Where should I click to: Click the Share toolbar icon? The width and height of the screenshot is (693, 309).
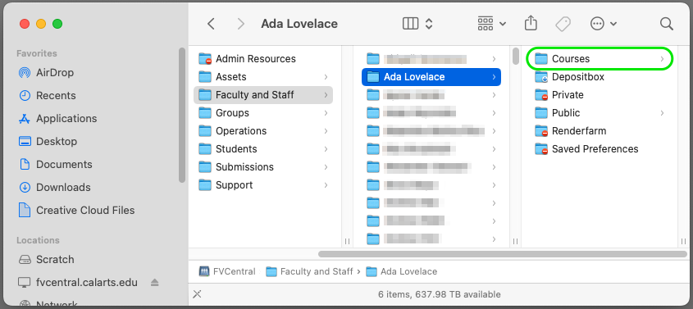[x=531, y=24]
